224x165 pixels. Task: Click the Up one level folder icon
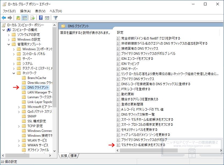(x=18, y=18)
